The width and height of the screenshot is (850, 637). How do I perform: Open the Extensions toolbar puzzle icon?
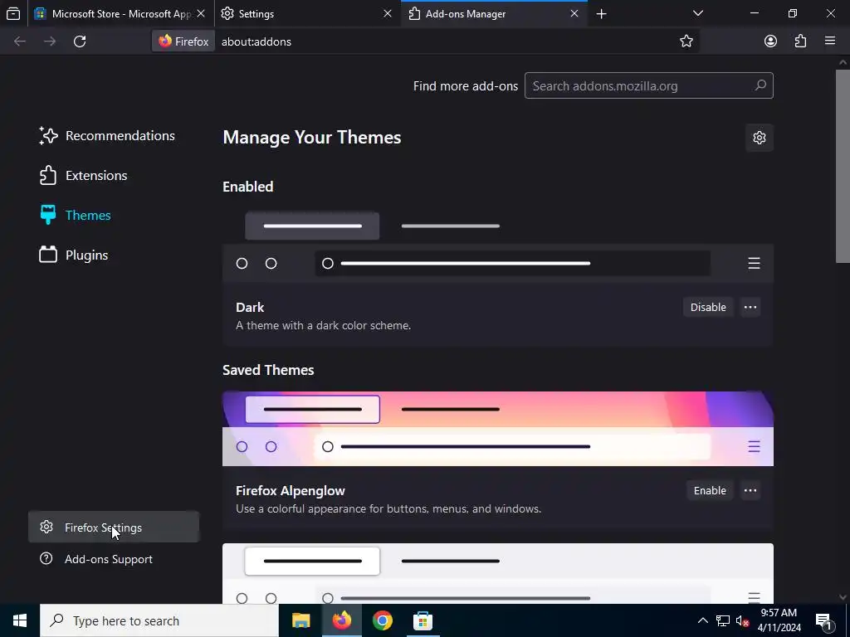coord(800,41)
